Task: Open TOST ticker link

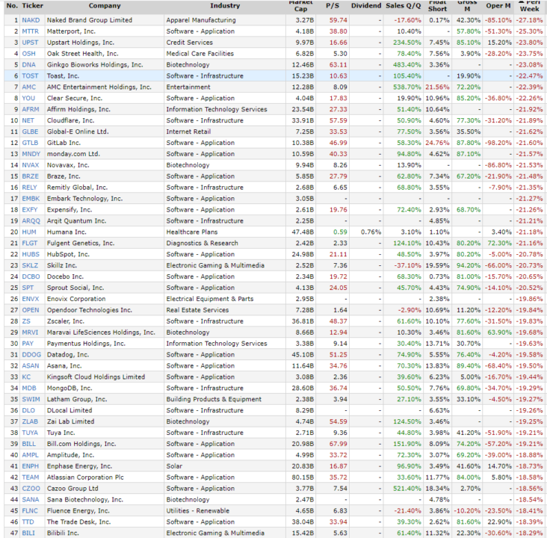Action: point(30,76)
